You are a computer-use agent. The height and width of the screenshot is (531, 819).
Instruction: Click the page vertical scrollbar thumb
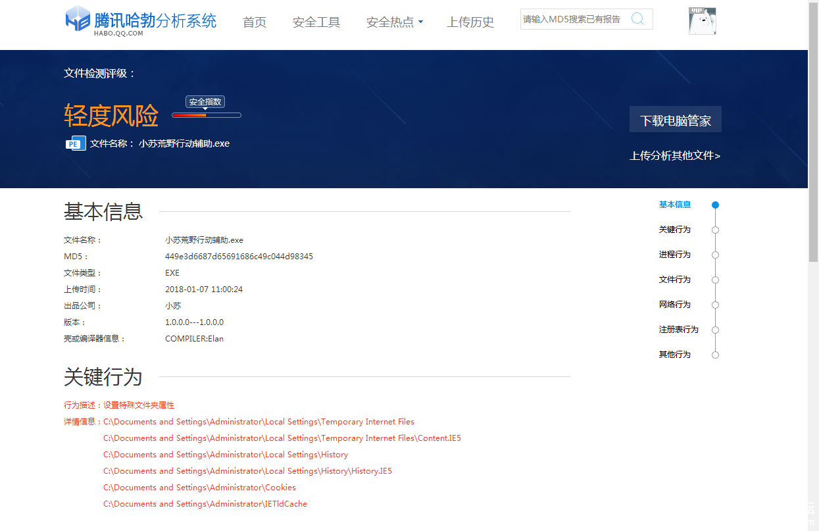coord(813,132)
